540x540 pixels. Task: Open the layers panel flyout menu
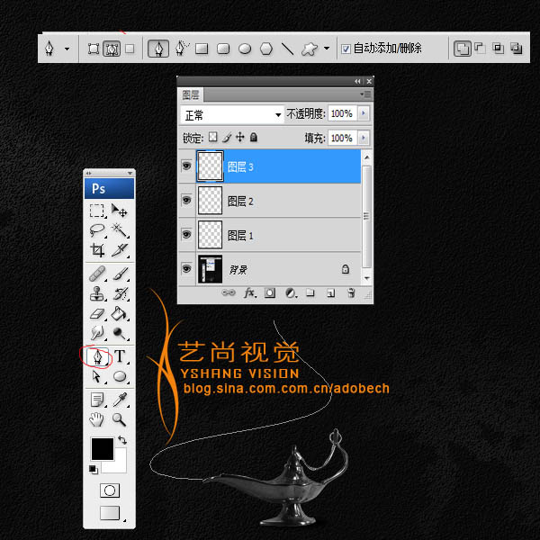point(365,94)
